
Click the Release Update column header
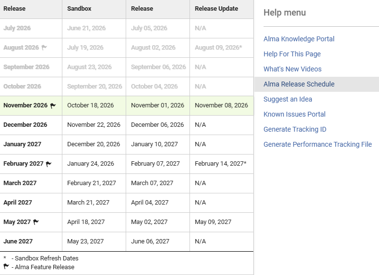(216, 9)
